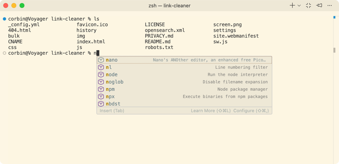Click the blue marker in the overview ruler

[335, 17]
